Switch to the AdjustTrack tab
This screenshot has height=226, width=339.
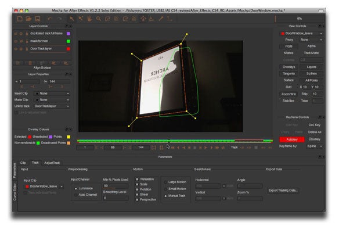[52, 163]
